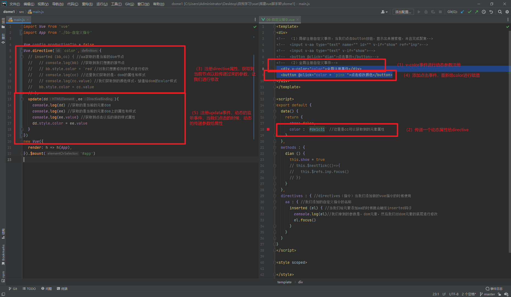Image resolution: width=511 pixels, height=297 pixels.
Task: Close the 06-自定义指令.vue tab
Action: coord(298,20)
